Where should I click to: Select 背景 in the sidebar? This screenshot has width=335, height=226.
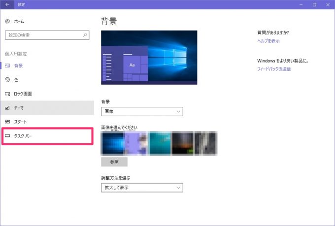click(47, 65)
